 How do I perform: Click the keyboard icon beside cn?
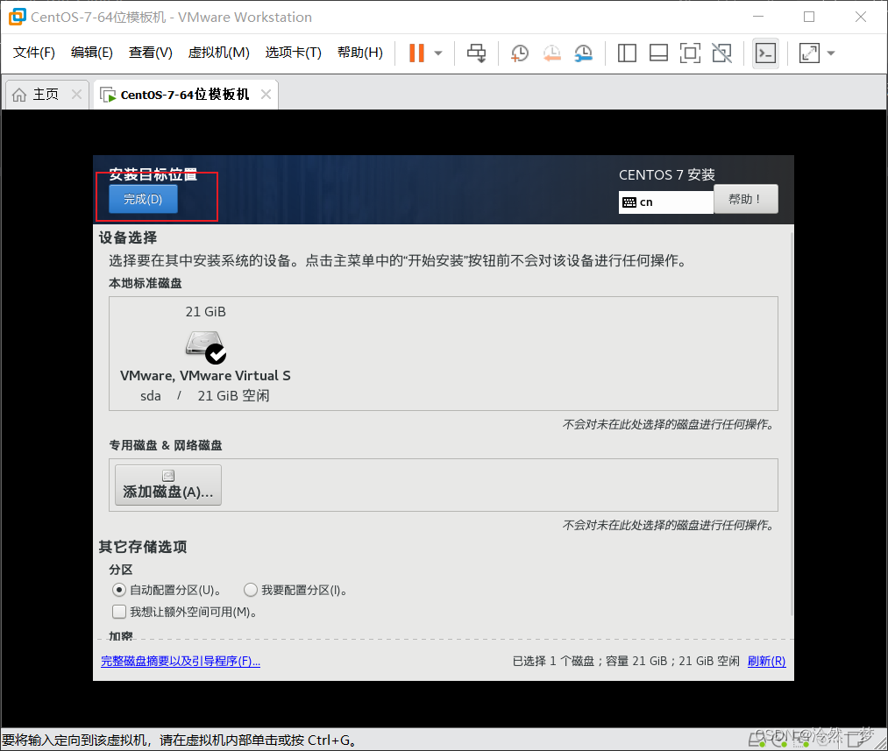pyautogui.click(x=629, y=202)
